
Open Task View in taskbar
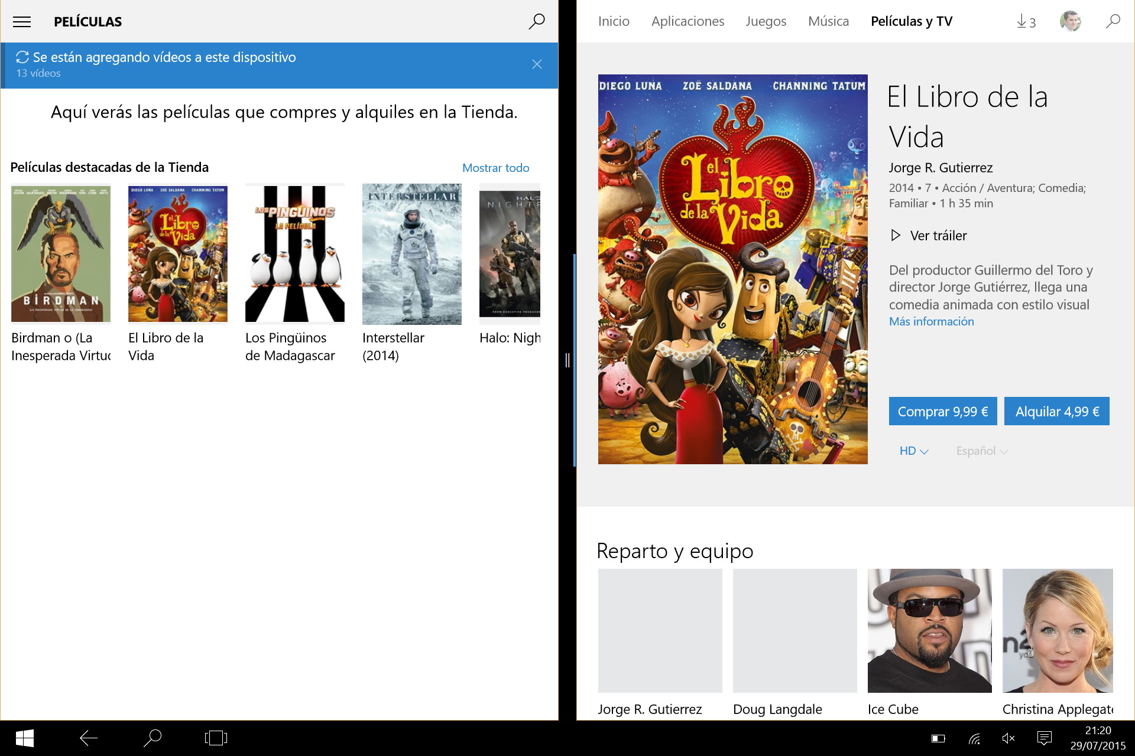coord(216,738)
